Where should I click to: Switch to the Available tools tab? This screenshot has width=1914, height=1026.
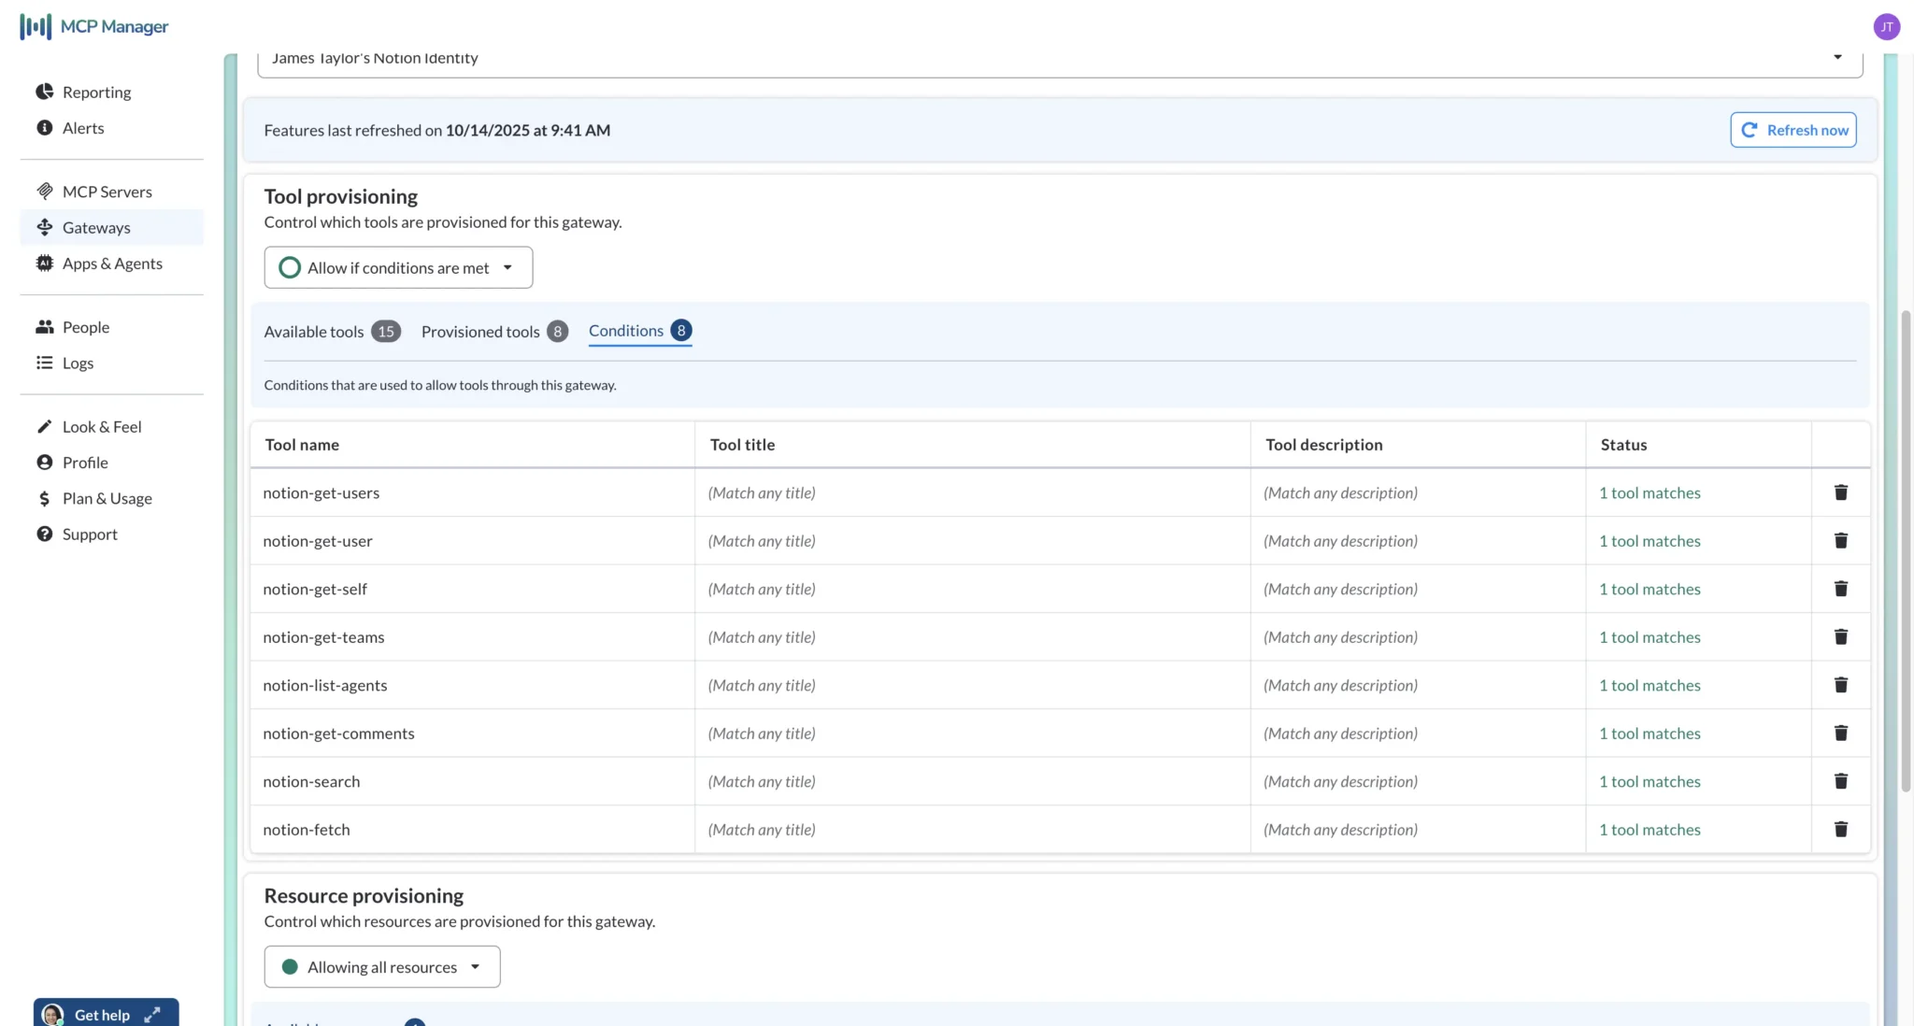(x=313, y=331)
